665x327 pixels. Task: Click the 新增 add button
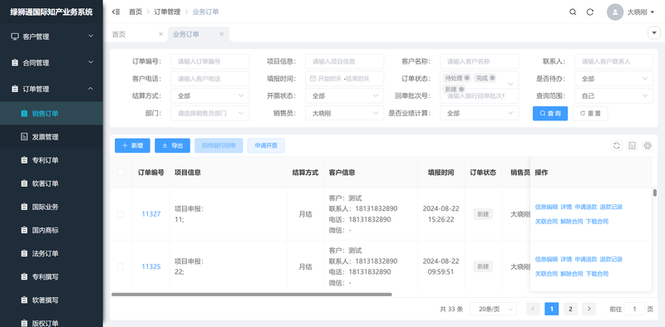point(132,146)
